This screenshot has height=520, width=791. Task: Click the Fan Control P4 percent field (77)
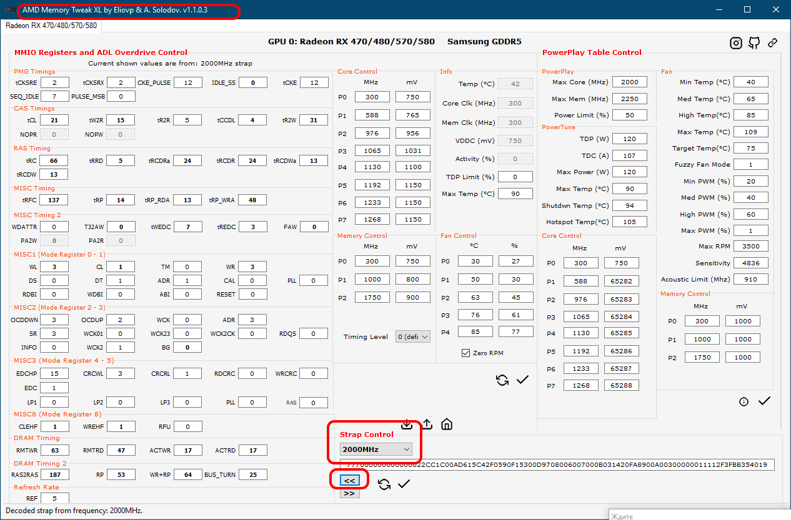coord(515,331)
